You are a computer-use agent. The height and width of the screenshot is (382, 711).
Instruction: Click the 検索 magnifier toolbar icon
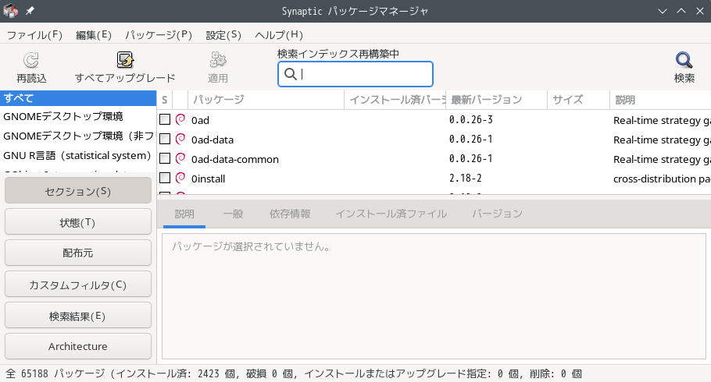tap(684, 60)
